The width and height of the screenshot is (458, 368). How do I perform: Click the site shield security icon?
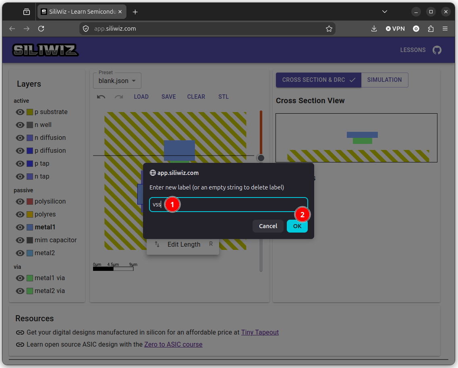tap(85, 29)
